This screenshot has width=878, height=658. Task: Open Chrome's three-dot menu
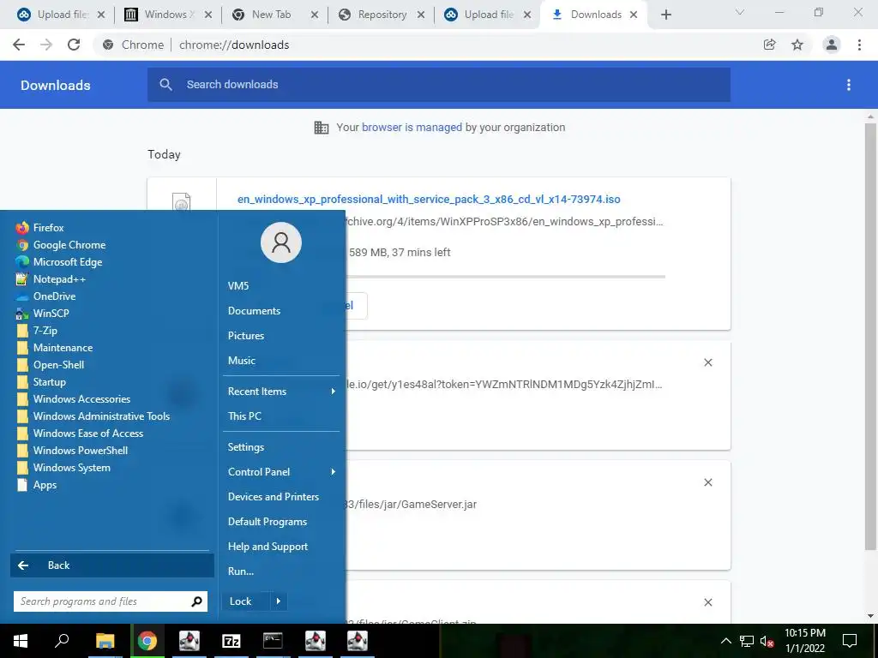[x=859, y=45]
